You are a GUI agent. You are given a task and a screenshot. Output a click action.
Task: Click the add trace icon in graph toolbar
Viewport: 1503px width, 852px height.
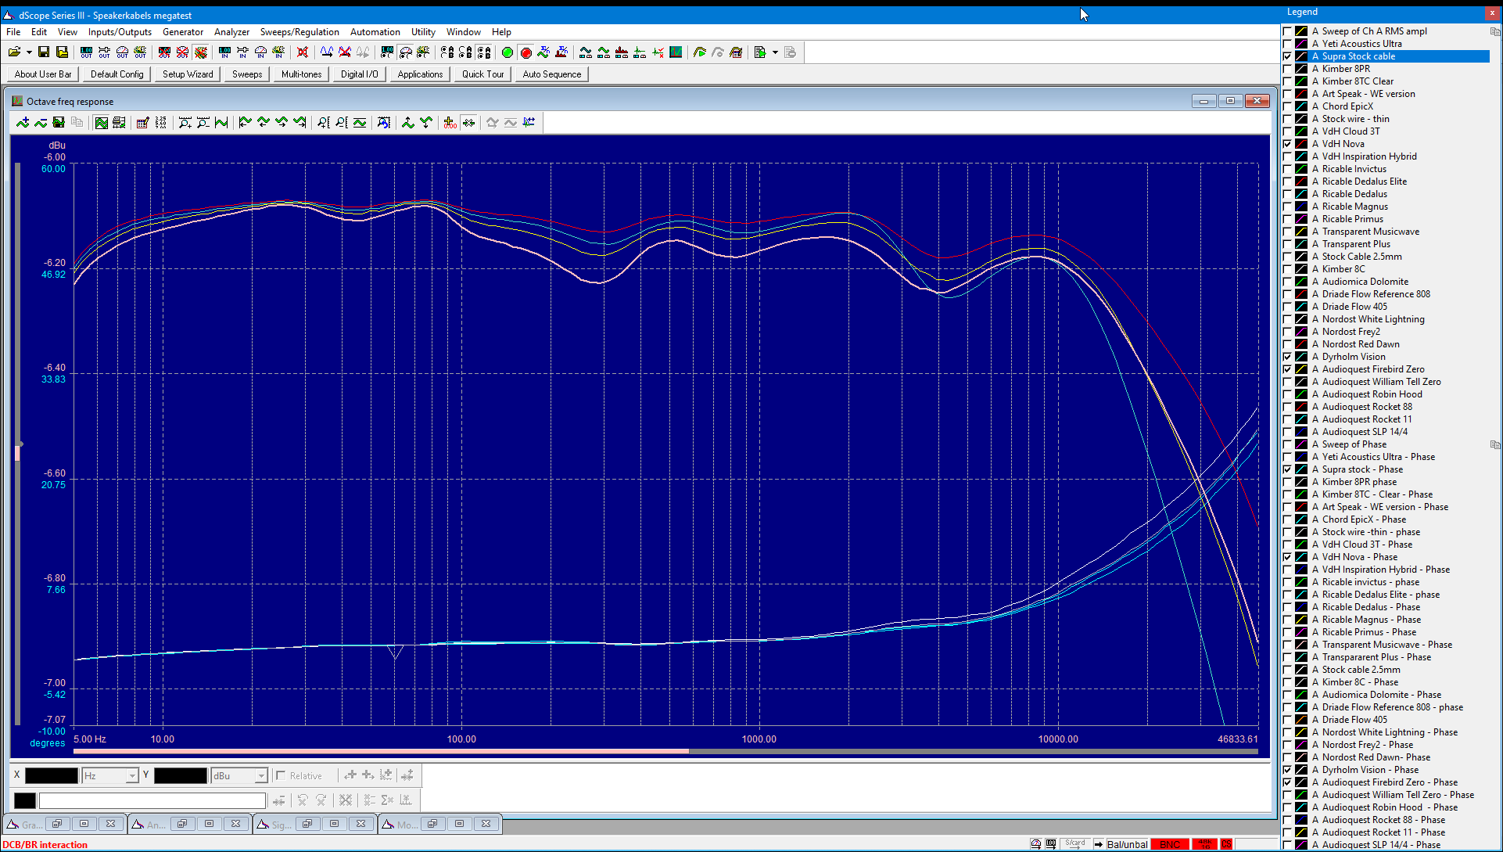[x=23, y=122]
